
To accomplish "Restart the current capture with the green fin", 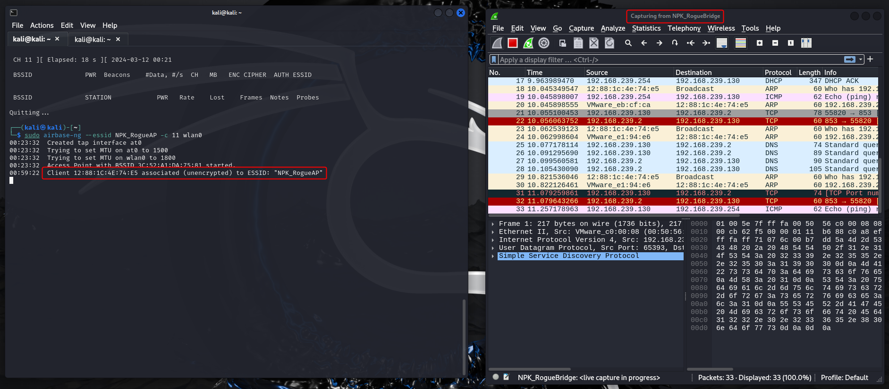I will point(528,43).
